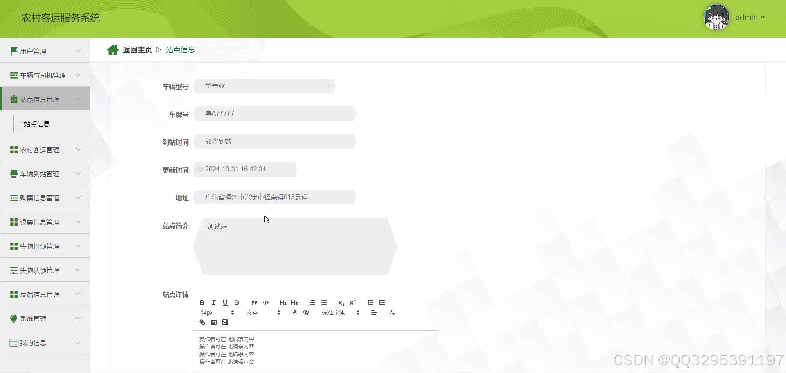Collapse 站点信息管理 menu
Screen dimensions: 786x373
45,99
